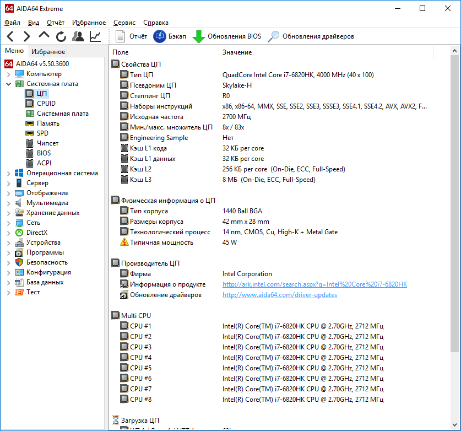Open the SPD tree item
Screen dimensions: 461x431
pyautogui.click(x=37, y=133)
